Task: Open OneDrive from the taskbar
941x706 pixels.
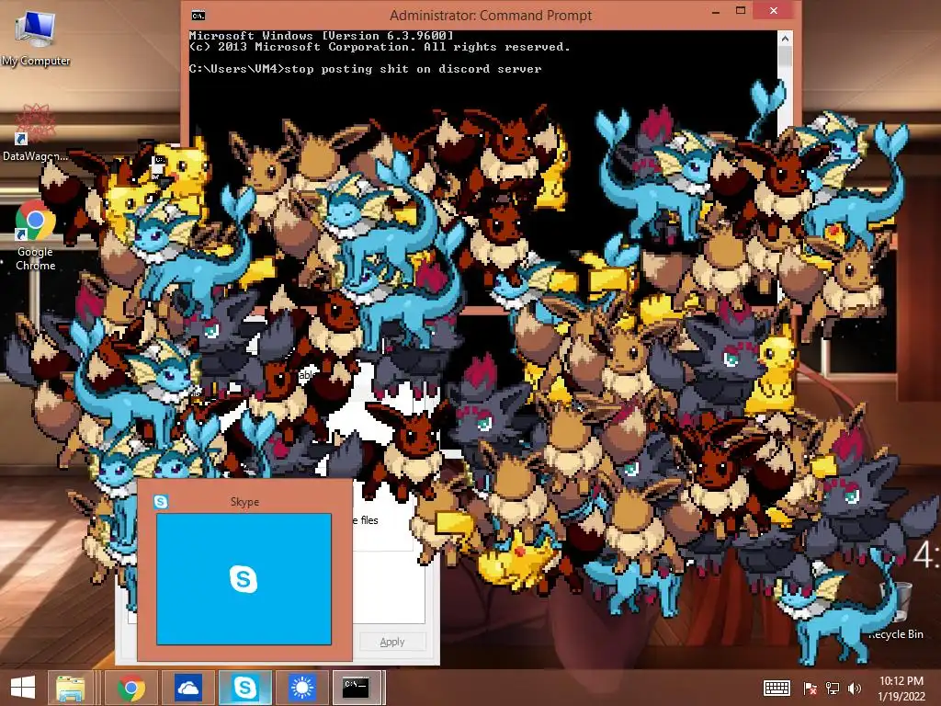Action: click(x=187, y=688)
